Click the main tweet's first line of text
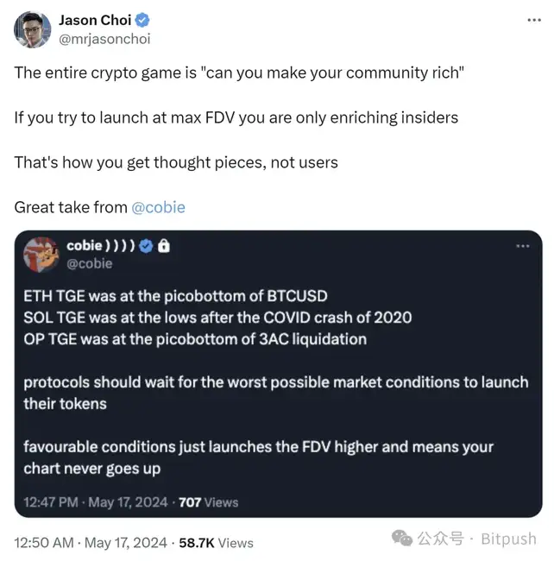 click(x=239, y=72)
